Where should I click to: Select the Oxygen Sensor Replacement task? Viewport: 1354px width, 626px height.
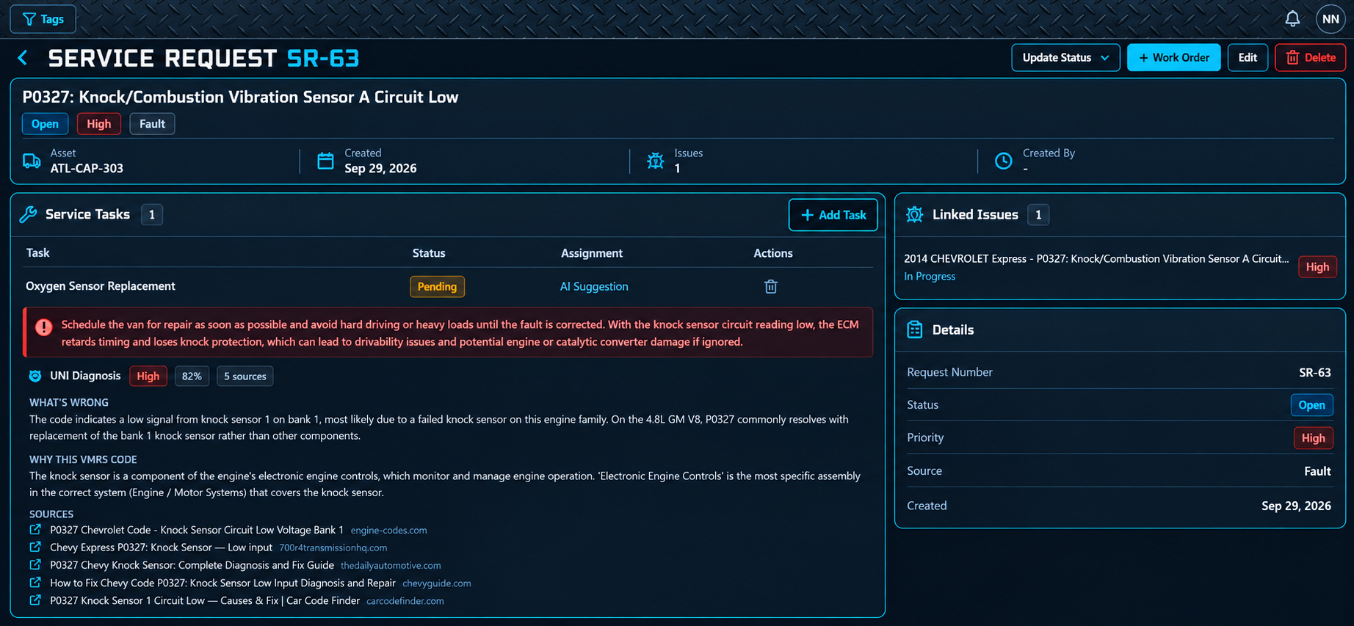coord(101,286)
